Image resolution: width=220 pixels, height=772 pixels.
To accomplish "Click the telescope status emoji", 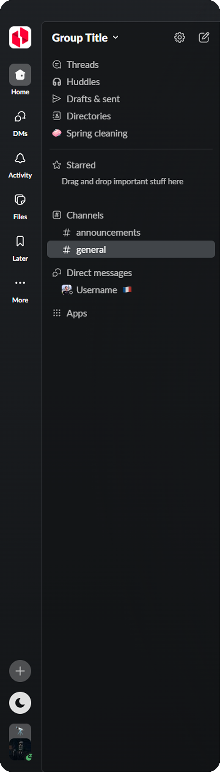I will (x=20, y=730).
